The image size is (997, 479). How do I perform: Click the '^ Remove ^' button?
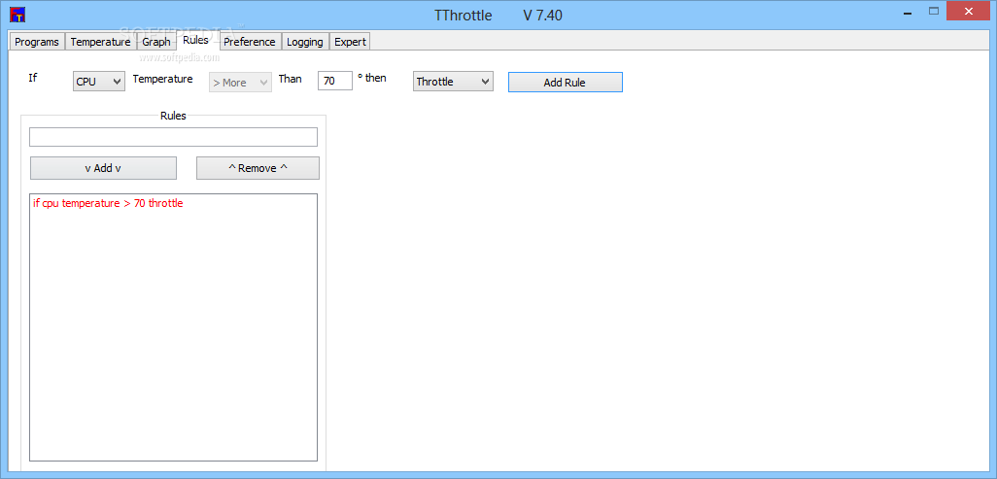[x=258, y=168]
